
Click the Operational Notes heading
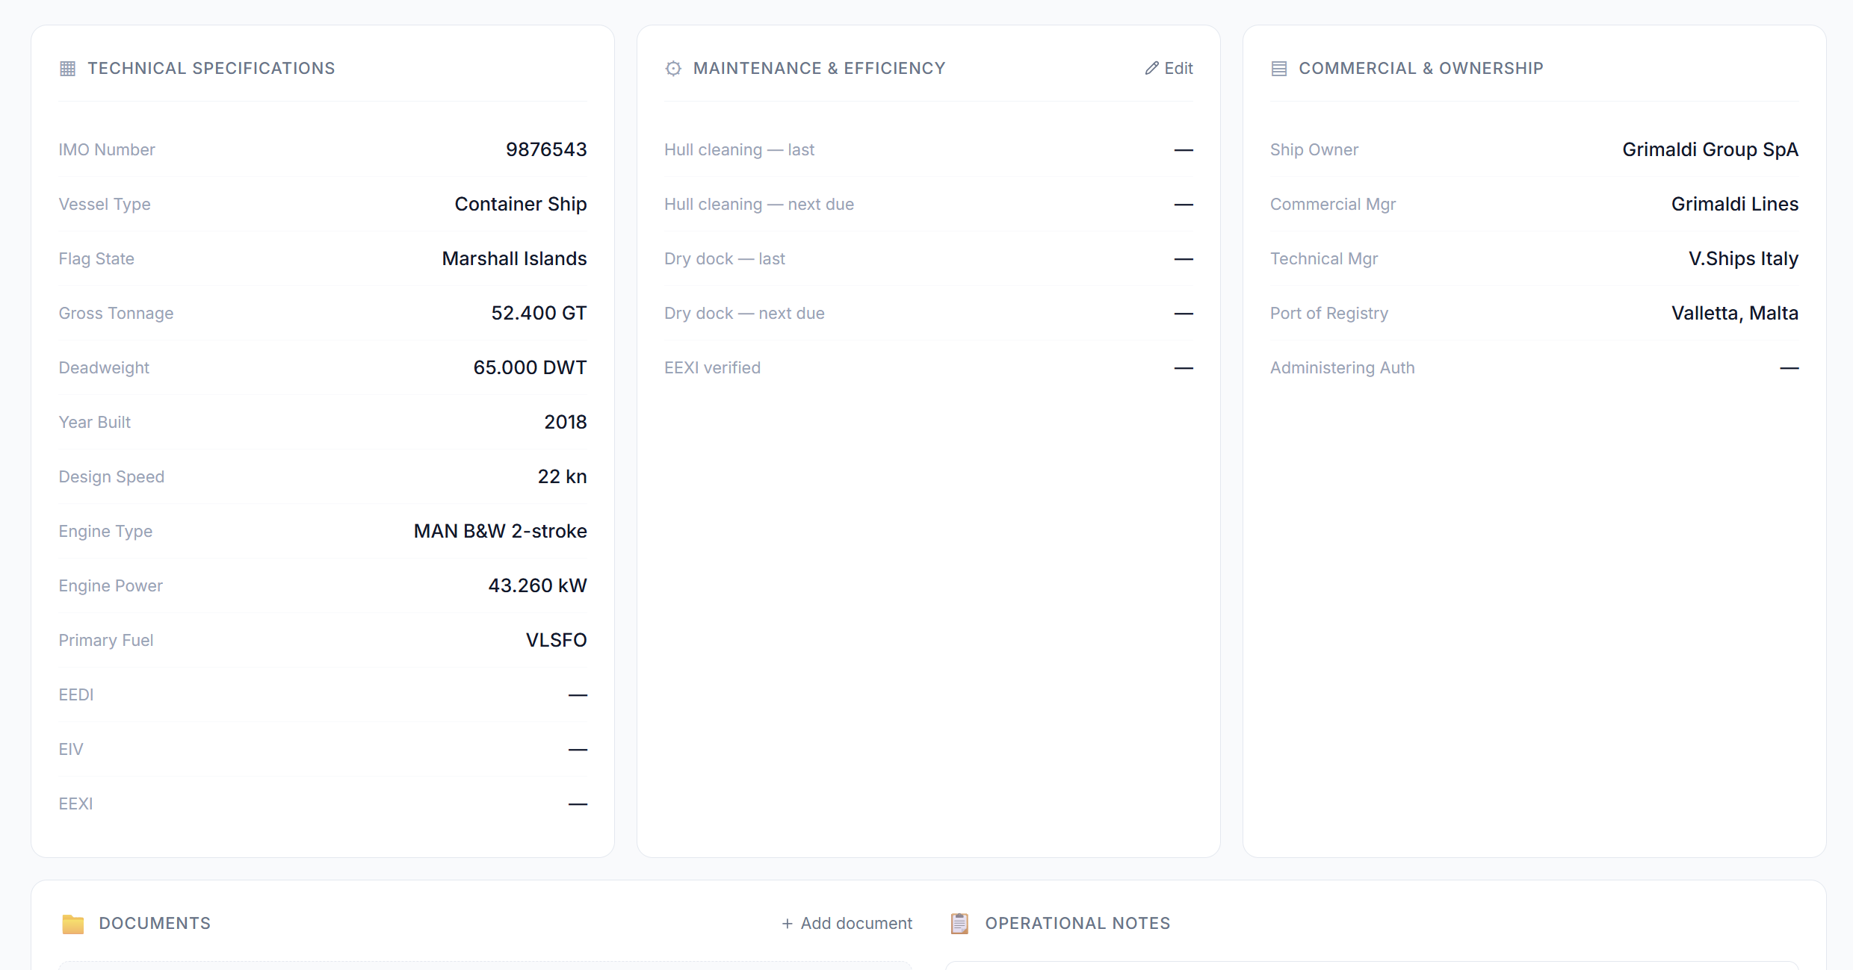pyautogui.click(x=1077, y=924)
